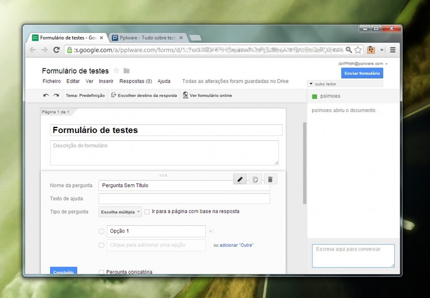
Task: Enable 'Ir para a página com base na resposta'
Action: point(147,212)
